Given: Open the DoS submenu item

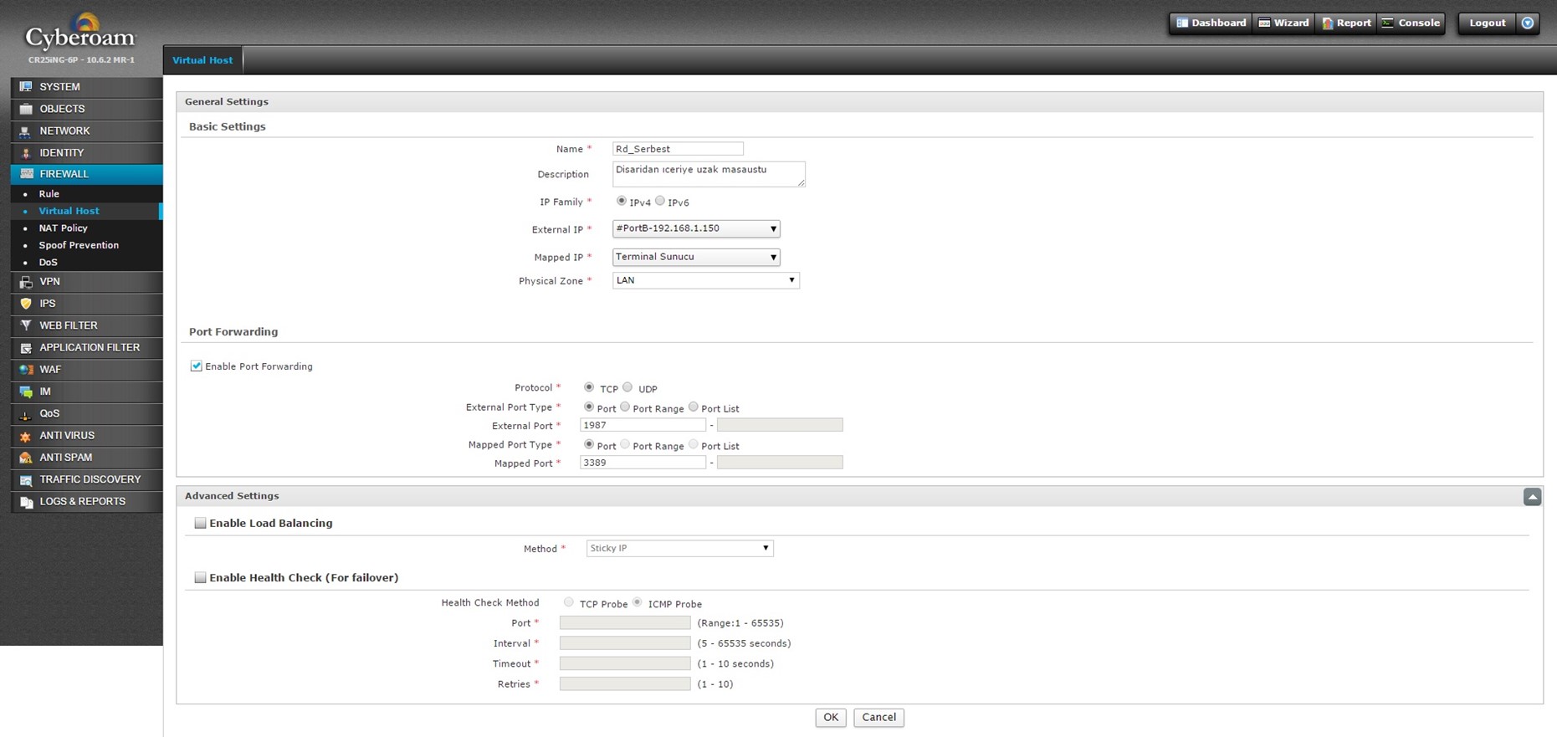Looking at the screenshot, I should [x=48, y=263].
